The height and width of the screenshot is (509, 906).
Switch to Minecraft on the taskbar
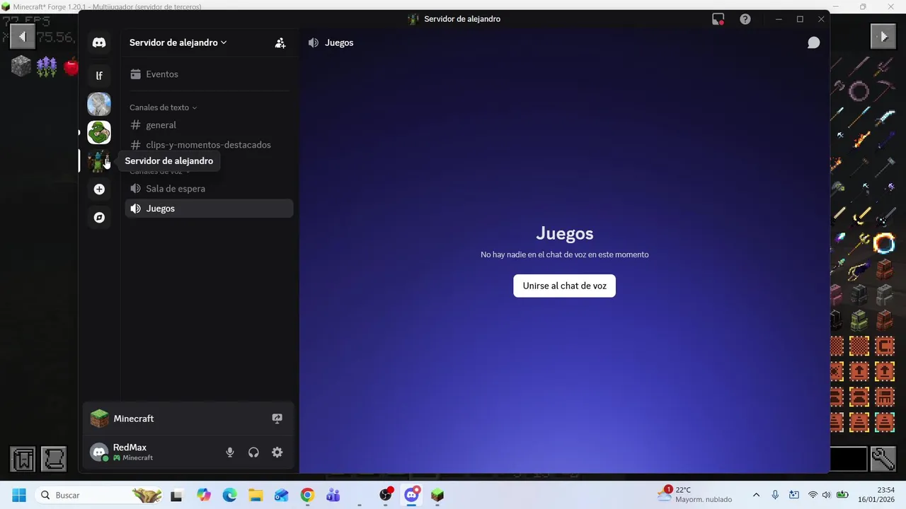[x=437, y=496]
